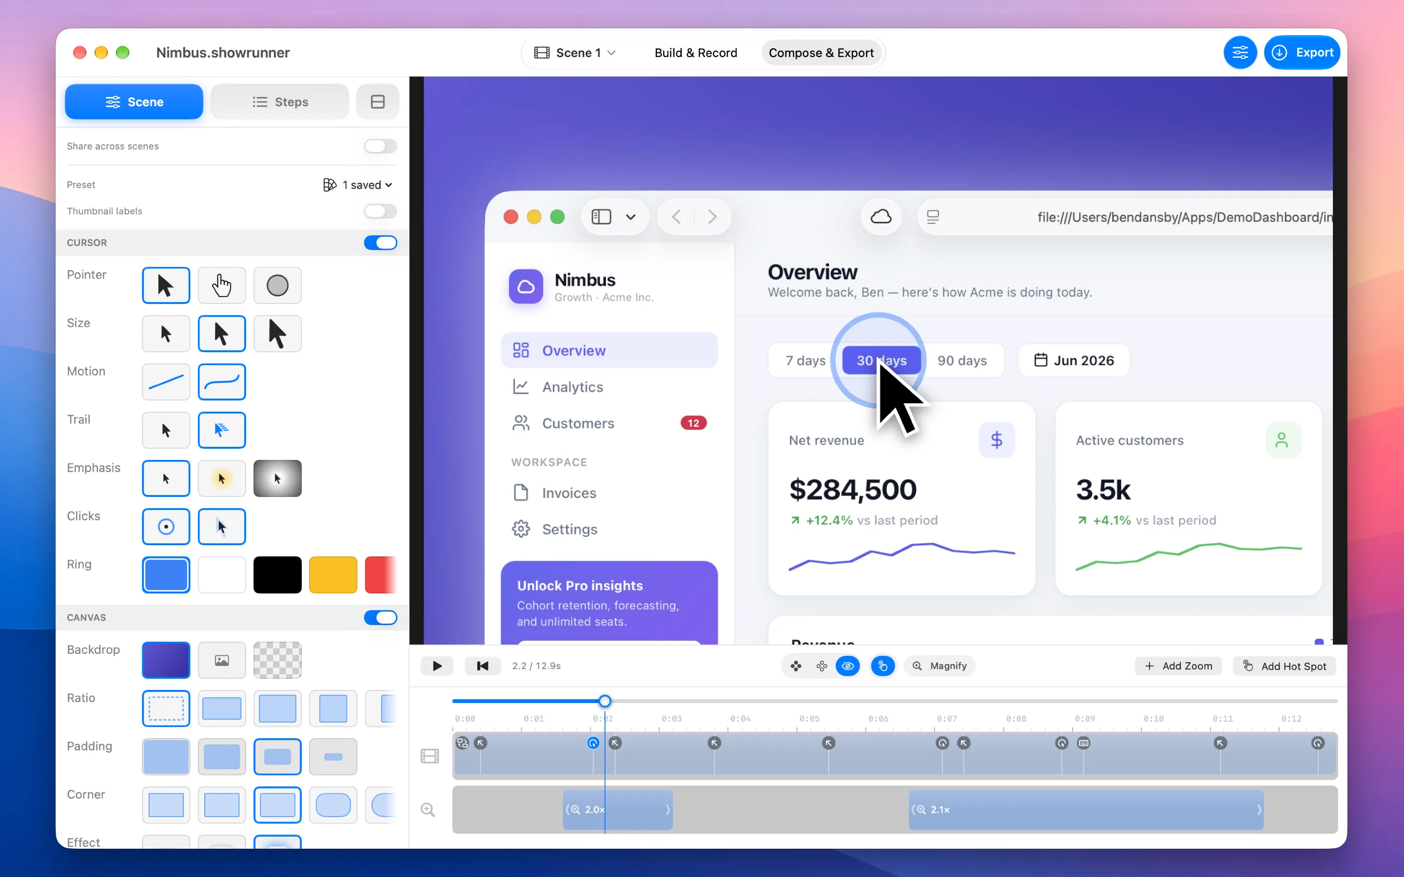Toggle the hot spot hand icon

[x=882, y=666]
